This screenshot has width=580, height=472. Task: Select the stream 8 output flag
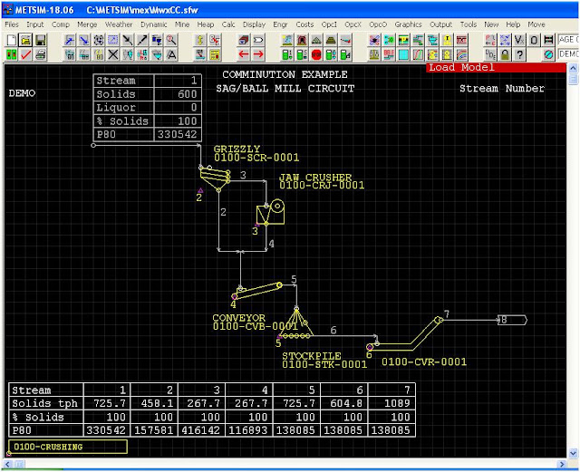pyautogui.click(x=512, y=320)
